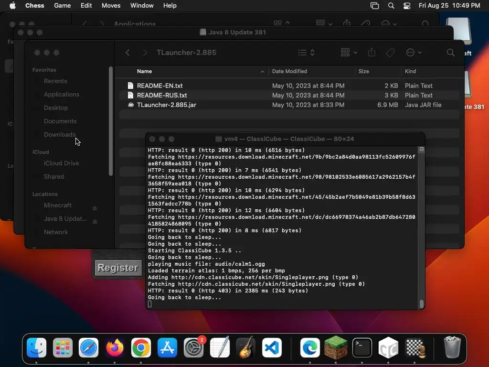
Task: Open Spotlight search in menu bar
Action: [391, 6]
